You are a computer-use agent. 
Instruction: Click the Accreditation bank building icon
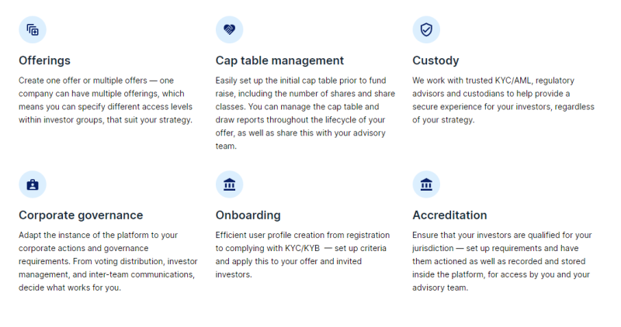pyautogui.click(x=426, y=184)
